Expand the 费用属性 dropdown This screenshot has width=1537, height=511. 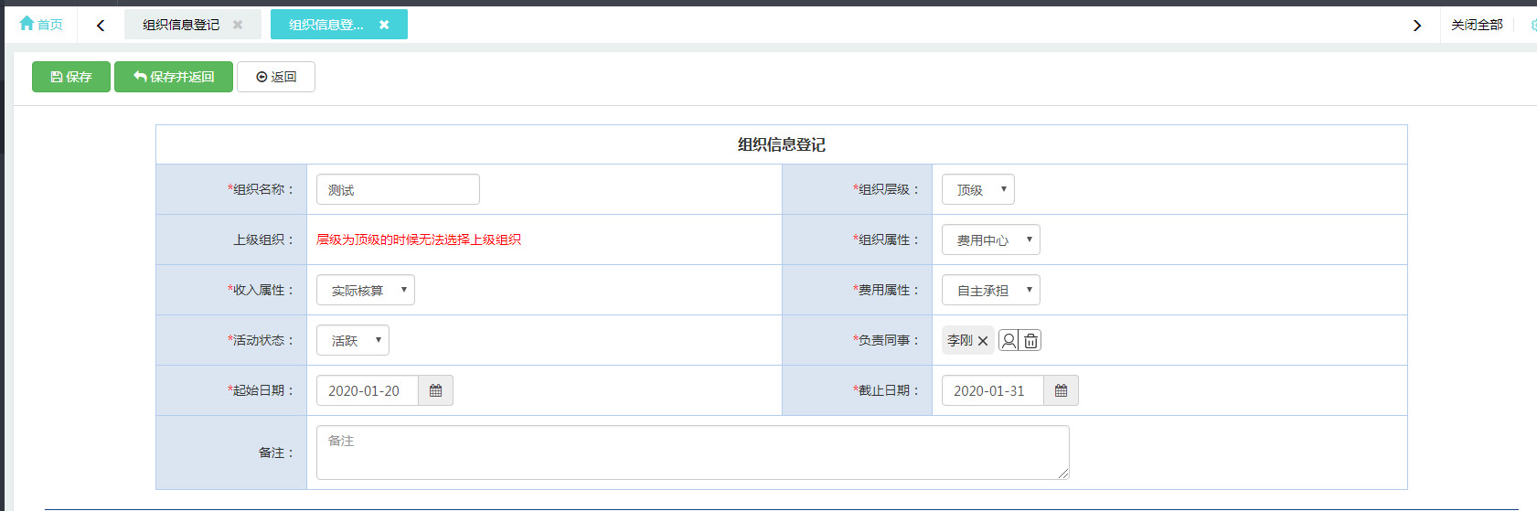tap(990, 290)
